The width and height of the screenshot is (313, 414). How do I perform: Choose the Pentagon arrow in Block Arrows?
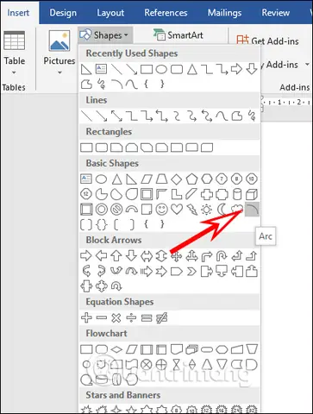(177, 271)
